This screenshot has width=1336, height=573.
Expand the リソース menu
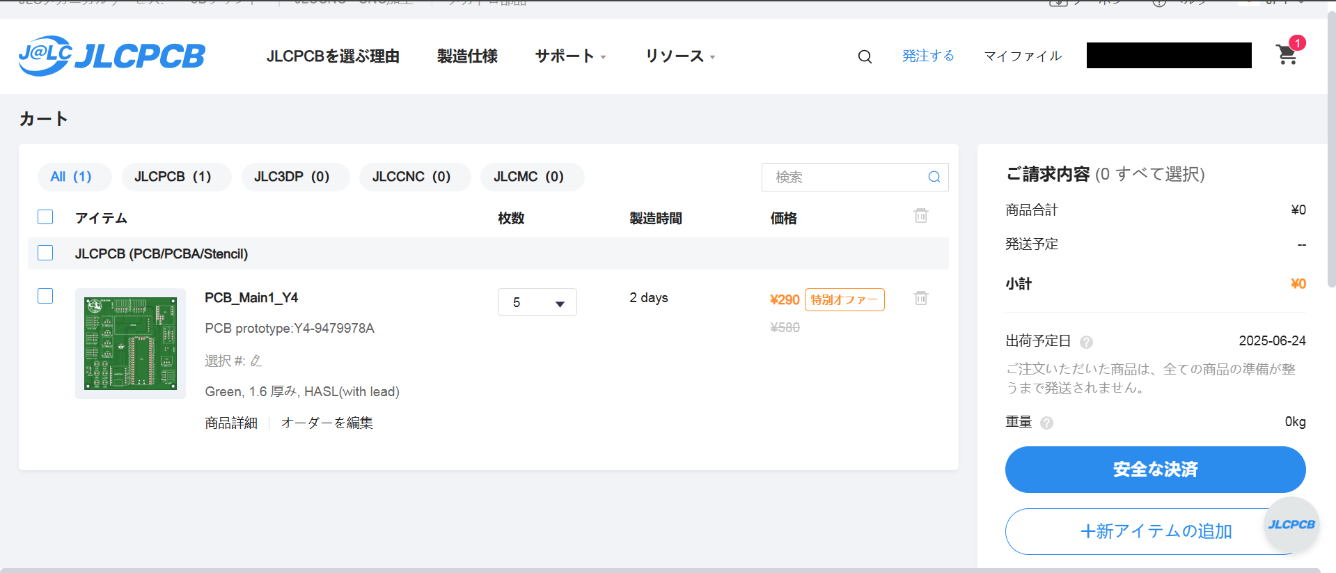679,56
